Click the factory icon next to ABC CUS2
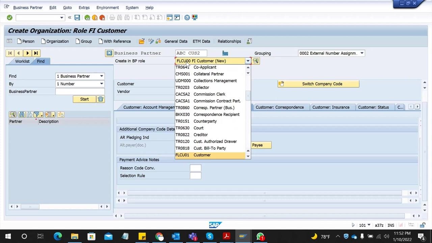Image resolution: width=432 pixels, height=243 pixels. point(225,53)
